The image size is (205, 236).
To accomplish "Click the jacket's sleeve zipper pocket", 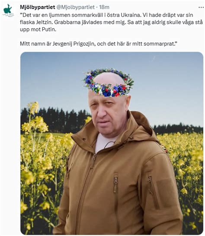I will (x=153, y=192).
